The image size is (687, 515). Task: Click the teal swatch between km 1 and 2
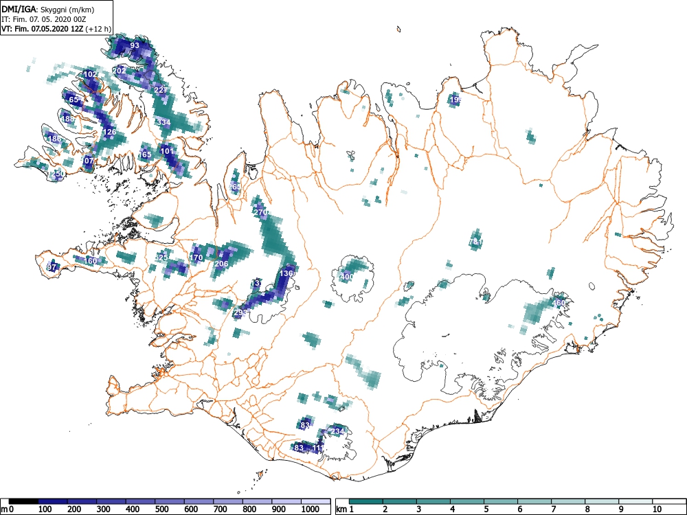(366, 501)
